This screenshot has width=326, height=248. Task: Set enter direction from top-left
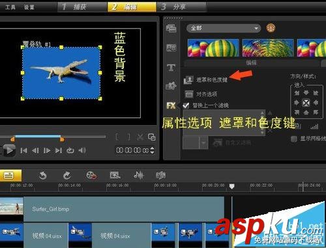(x=297, y=93)
